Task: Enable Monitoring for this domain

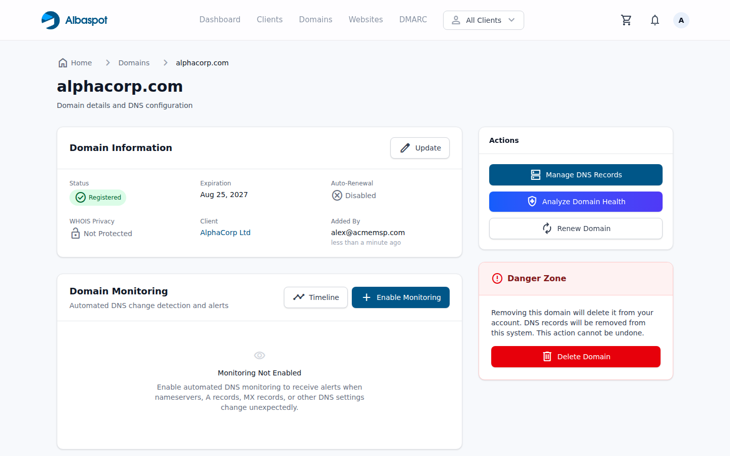Action: 400,297
